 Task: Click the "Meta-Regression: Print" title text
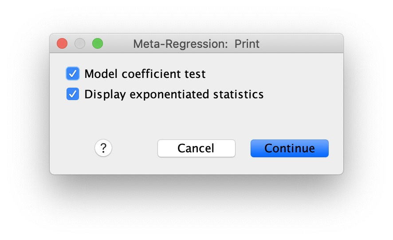[196, 44]
